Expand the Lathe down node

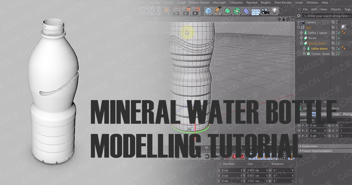[x=304, y=48]
